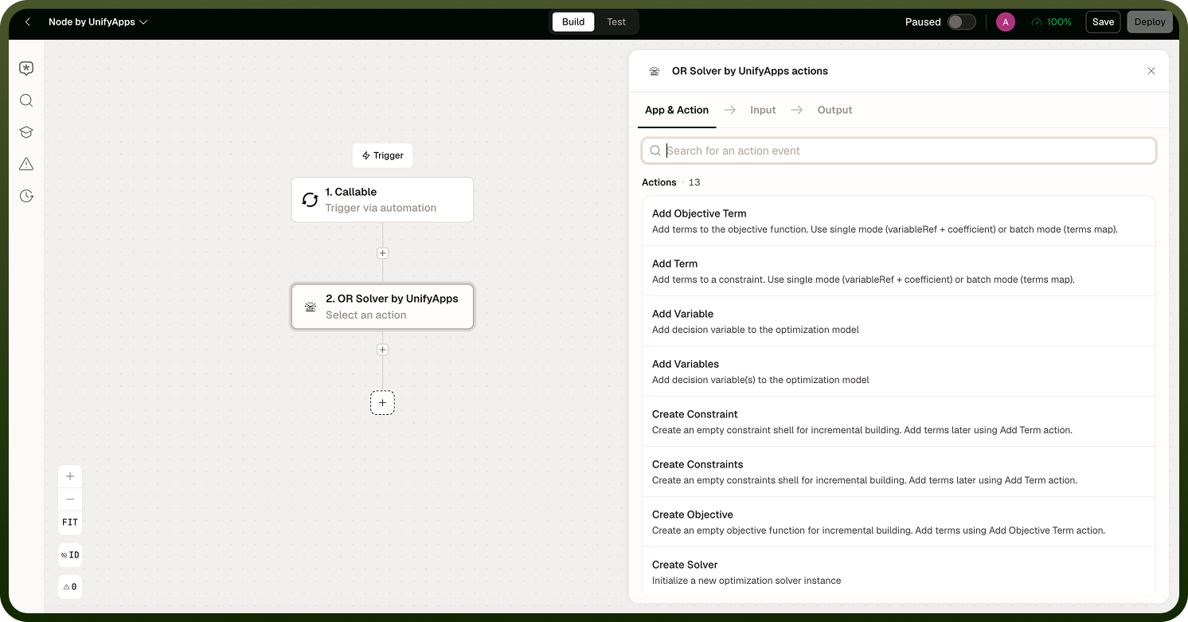The height and width of the screenshot is (622, 1188).
Task: Click the OR Solver panel header icon
Action: [655, 71]
